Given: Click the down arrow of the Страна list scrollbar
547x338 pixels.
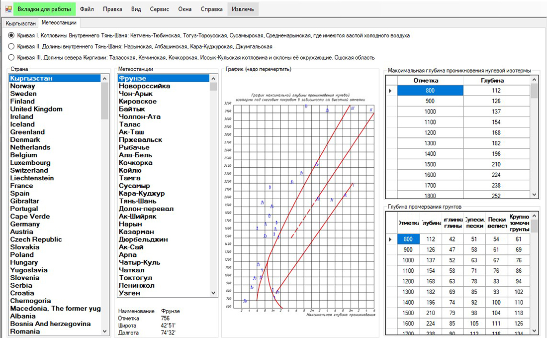Looking at the screenshot, I should point(104,331).
